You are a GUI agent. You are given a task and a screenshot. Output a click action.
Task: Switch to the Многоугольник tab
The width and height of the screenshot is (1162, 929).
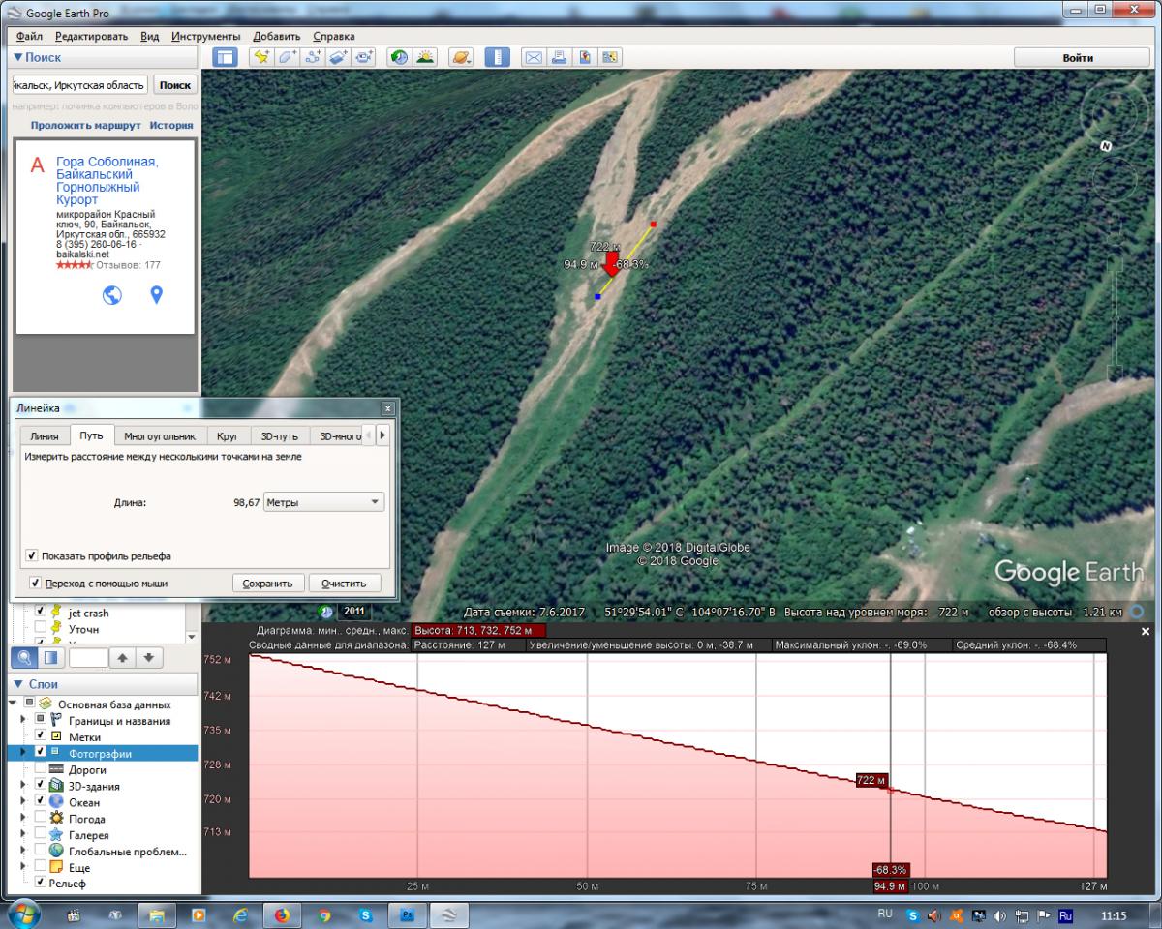[x=160, y=436]
